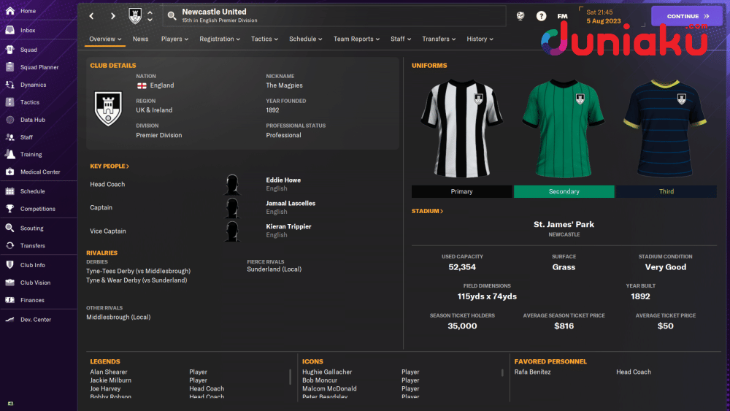Screen dimensions: 730x411
Task: Click the Newcastle club badge in the header
Action: click(x=135, y=16)
